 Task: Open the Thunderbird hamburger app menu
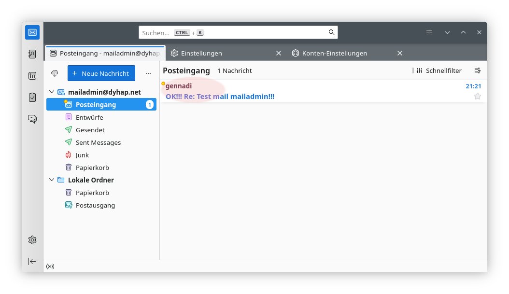click(429, 32)
